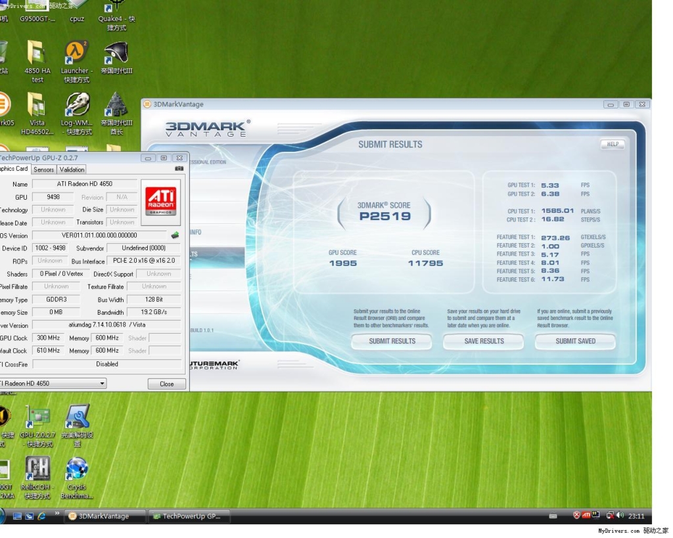Switch to 3DMarkVantage taskbar button
This screenshot has height=538, width=673.
pos(104,516)
